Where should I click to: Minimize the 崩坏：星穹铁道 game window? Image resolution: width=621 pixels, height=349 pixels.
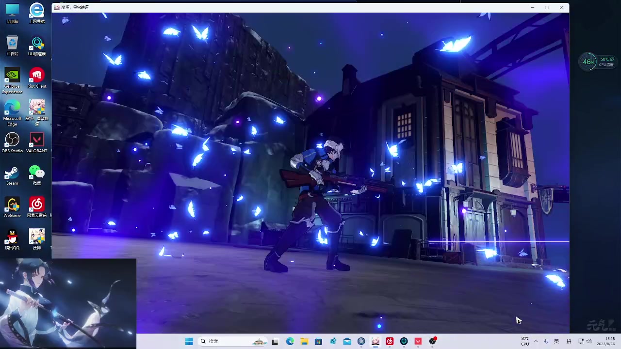click(532, 7)
